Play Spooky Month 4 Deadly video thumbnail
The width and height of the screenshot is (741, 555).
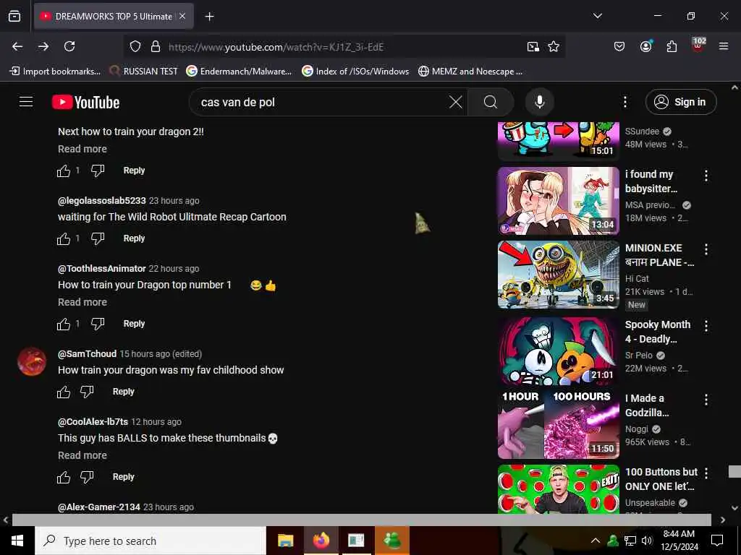click(x=558, y=351)
